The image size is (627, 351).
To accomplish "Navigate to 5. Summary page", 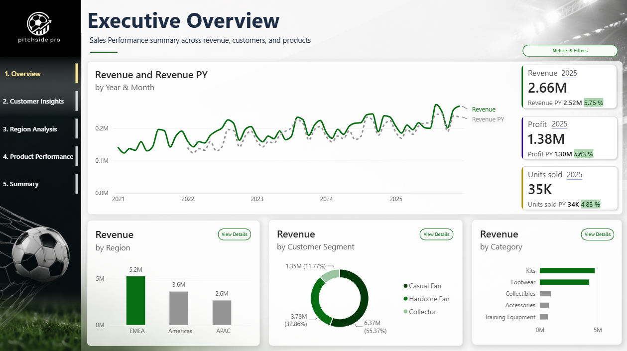I will coord(39,184).
